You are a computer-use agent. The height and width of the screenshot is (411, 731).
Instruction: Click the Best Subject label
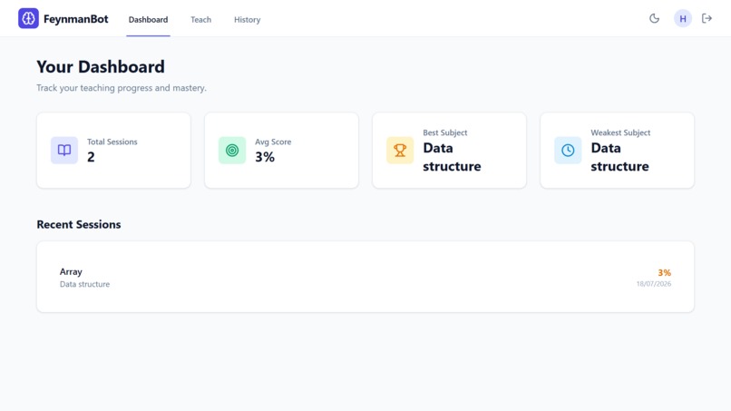pos(444,132)
